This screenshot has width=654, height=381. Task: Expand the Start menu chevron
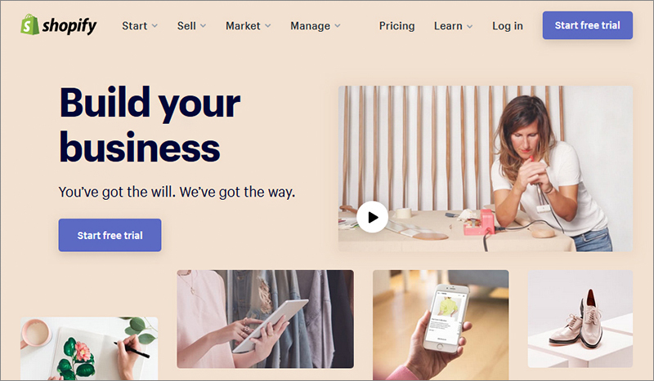pyautogui.click(x=155, y=26)
